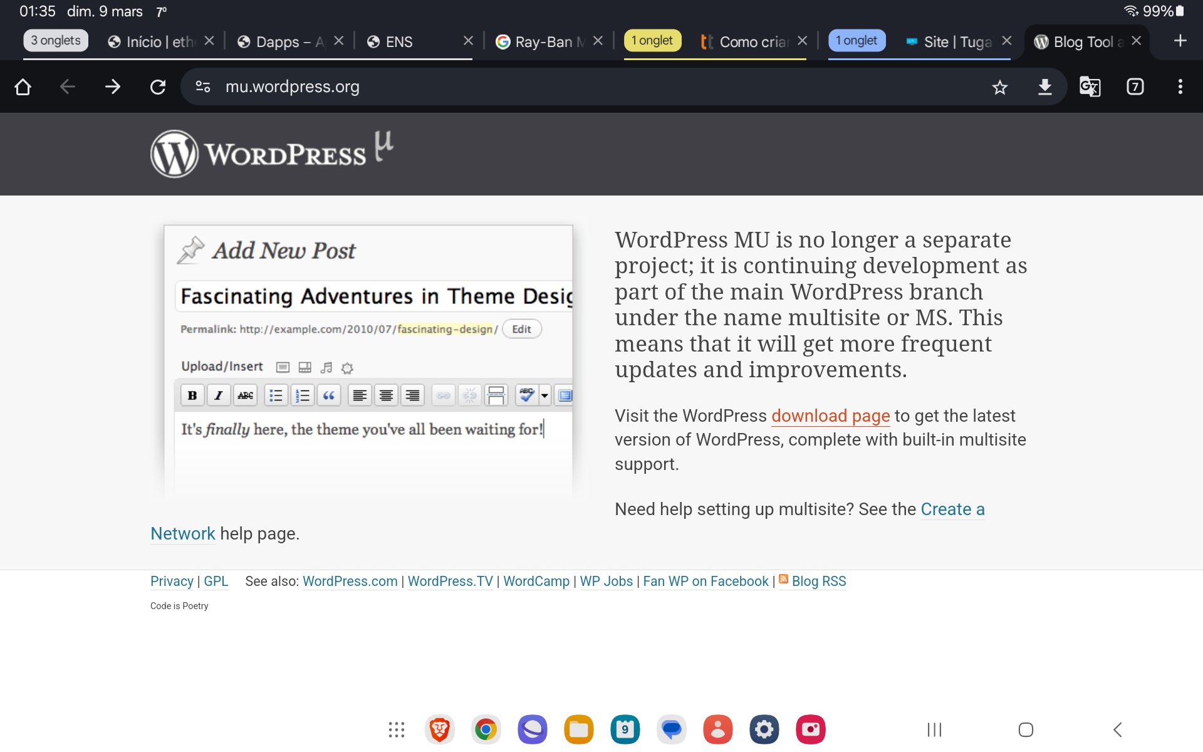Expand the yellow 1 onglet group
Image resolution: width=1203 pixels, height=752 pixels.
652,41
